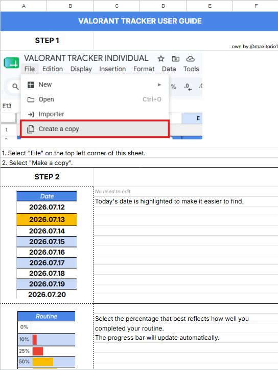Screen dimensions: 278x370
Task: Select column A header
Action: (x=24, y=6)
